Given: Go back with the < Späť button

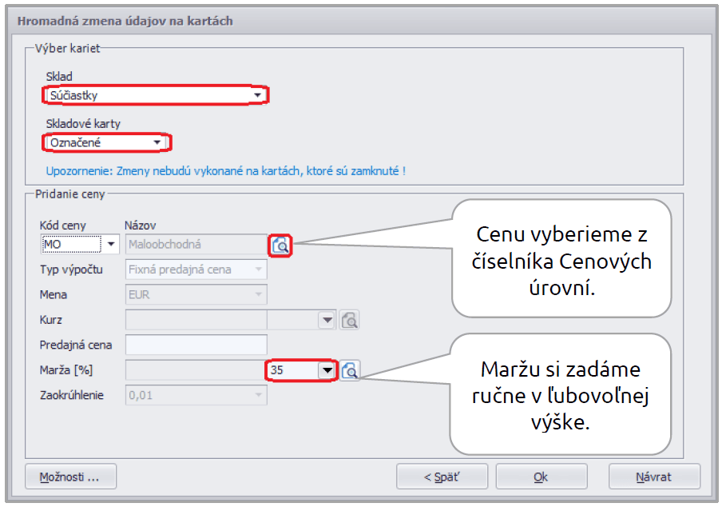Looking at the screenshot, I should coord(442,477).
